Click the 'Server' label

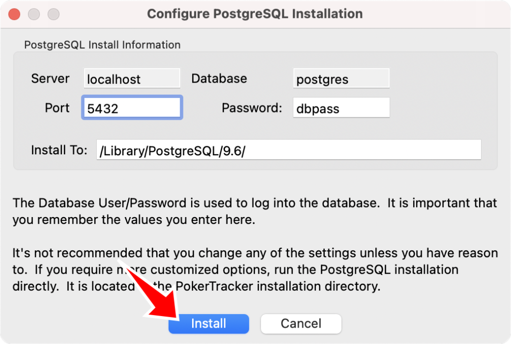[50, 79]
